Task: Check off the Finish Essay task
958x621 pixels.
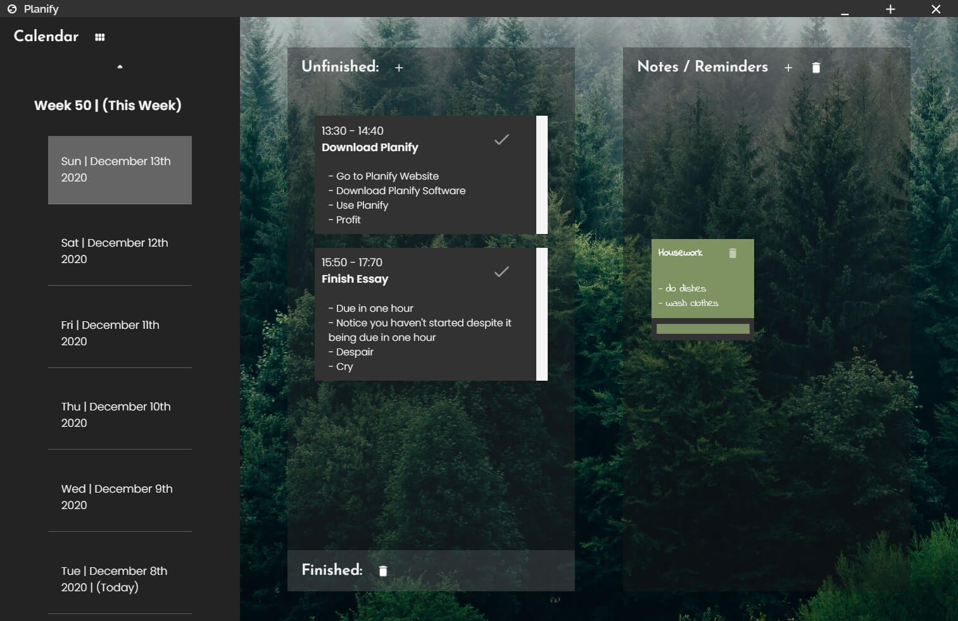Action: 501,271
